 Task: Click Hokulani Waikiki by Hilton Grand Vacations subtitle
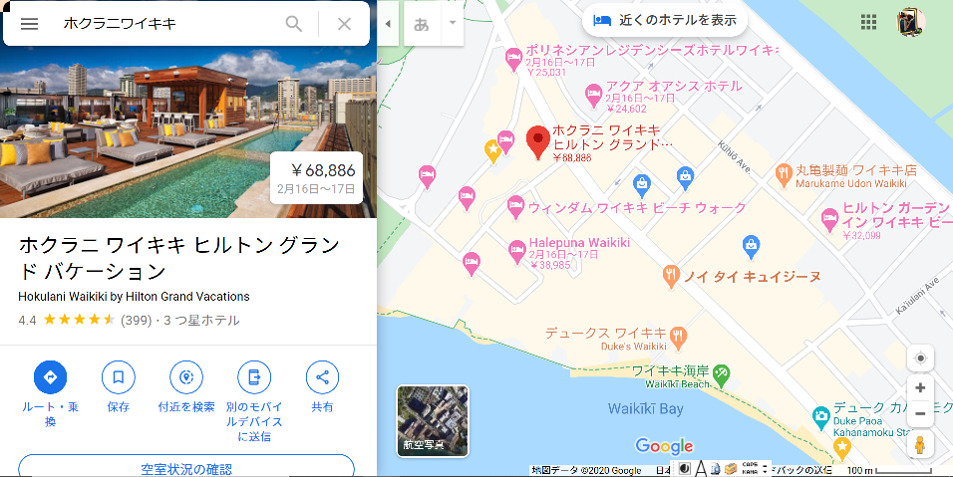click(134, 297)
